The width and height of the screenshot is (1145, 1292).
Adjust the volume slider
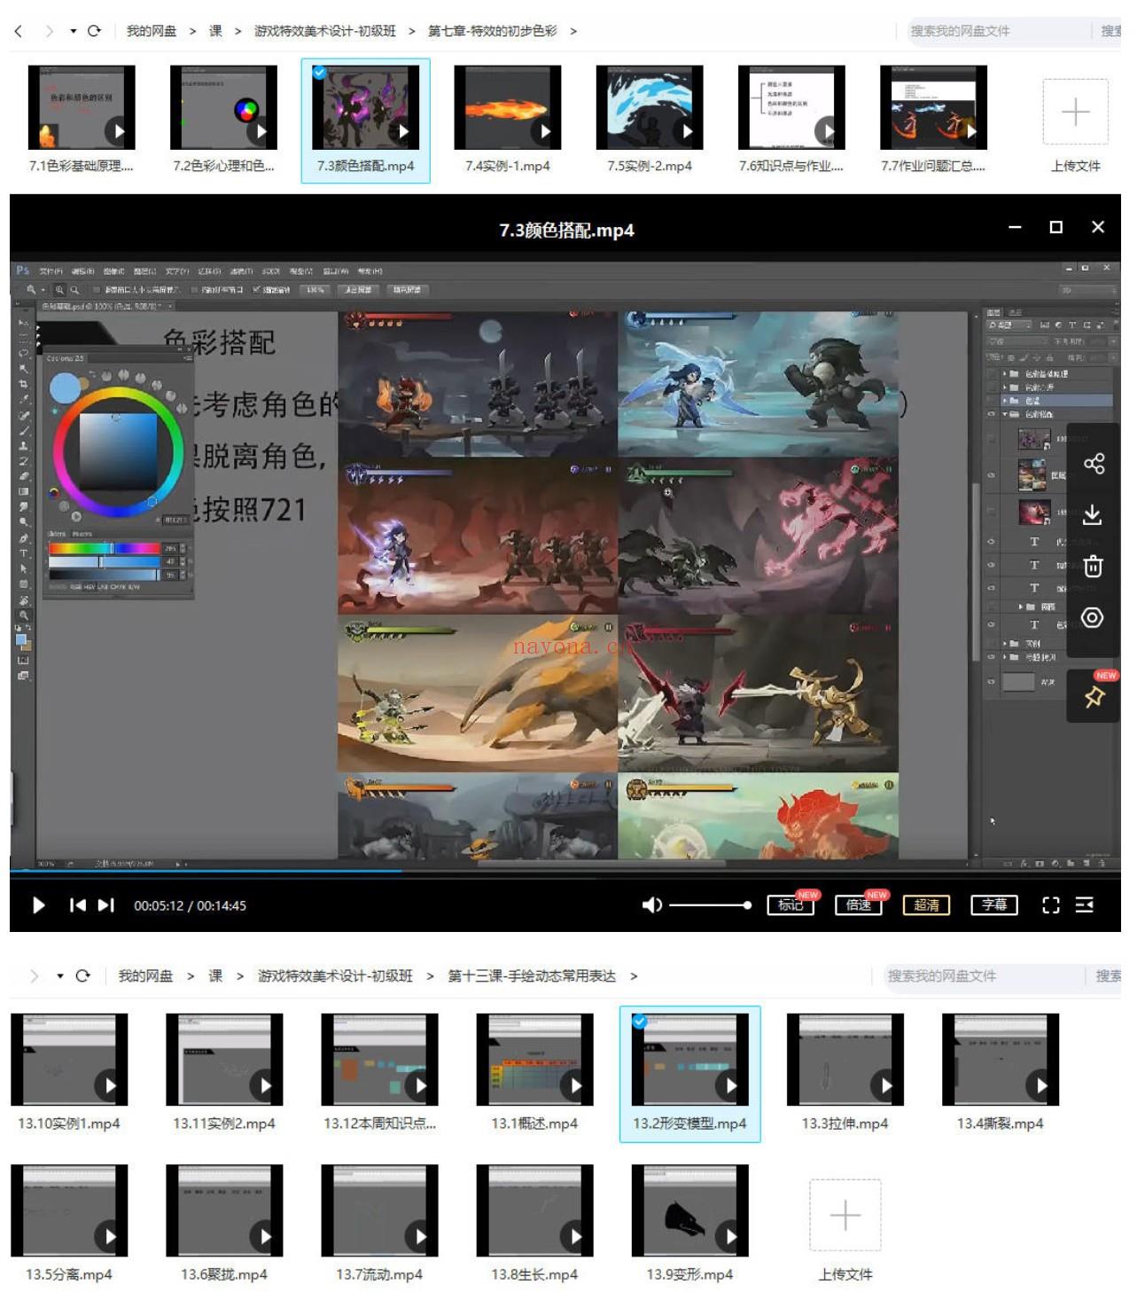tap(710, 905)
